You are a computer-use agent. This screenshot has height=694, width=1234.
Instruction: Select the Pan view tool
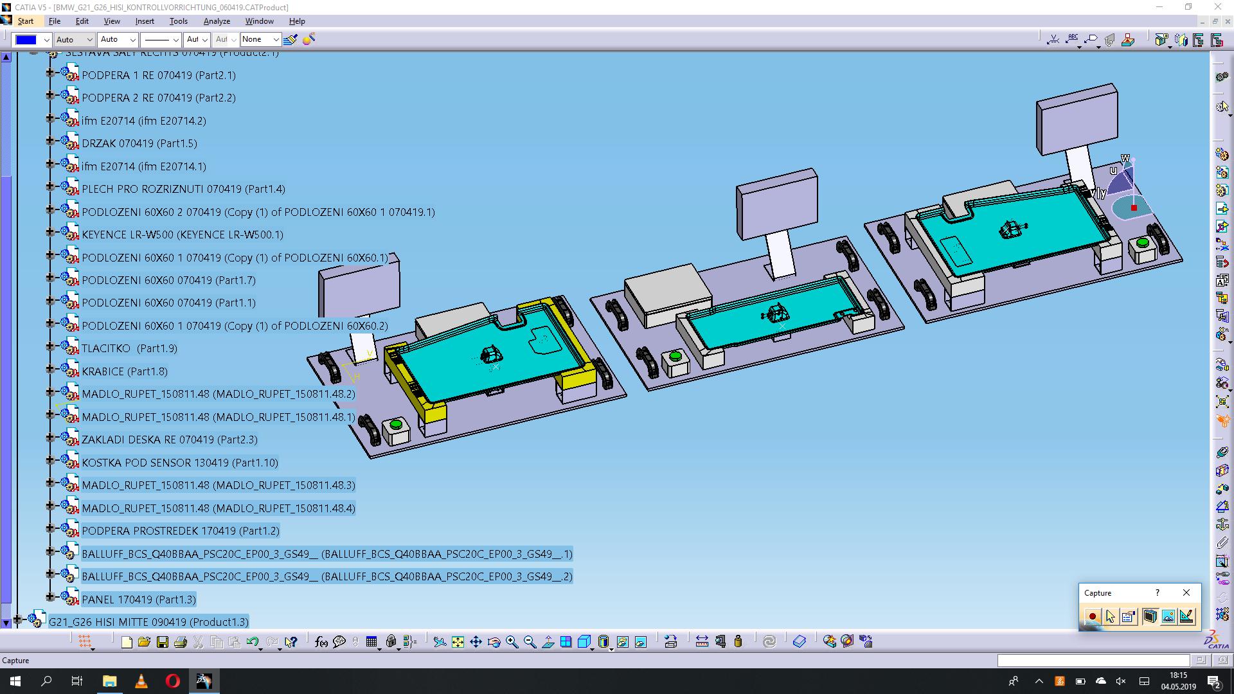point(476,641)
